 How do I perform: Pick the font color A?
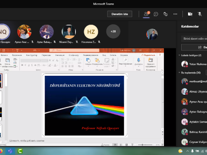55,65
